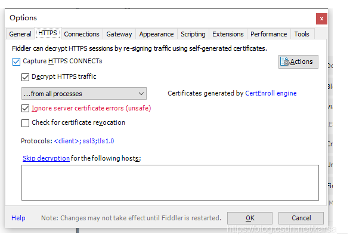Dismiss dialog with Cancel button
The width and height of the screenshot is (353, 240).
click(301, 218)
